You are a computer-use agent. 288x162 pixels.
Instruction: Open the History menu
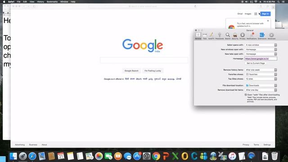coord(40,2)
